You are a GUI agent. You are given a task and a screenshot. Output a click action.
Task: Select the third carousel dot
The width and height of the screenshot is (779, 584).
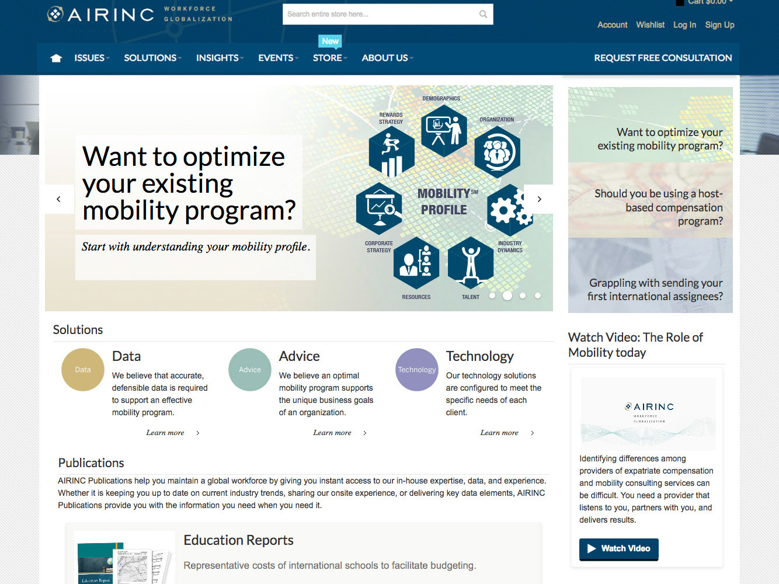click(523, 296)
